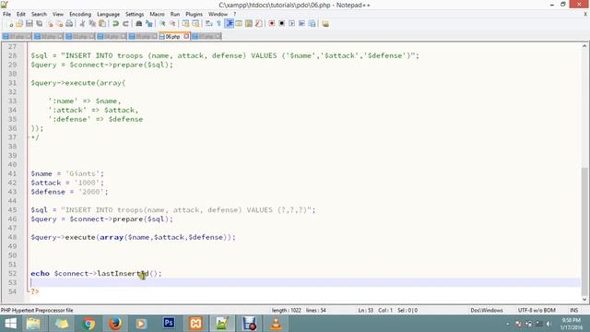Open the Plugins menu
The width and height of the screenshot is (590, 332).
tap(195, 14)
